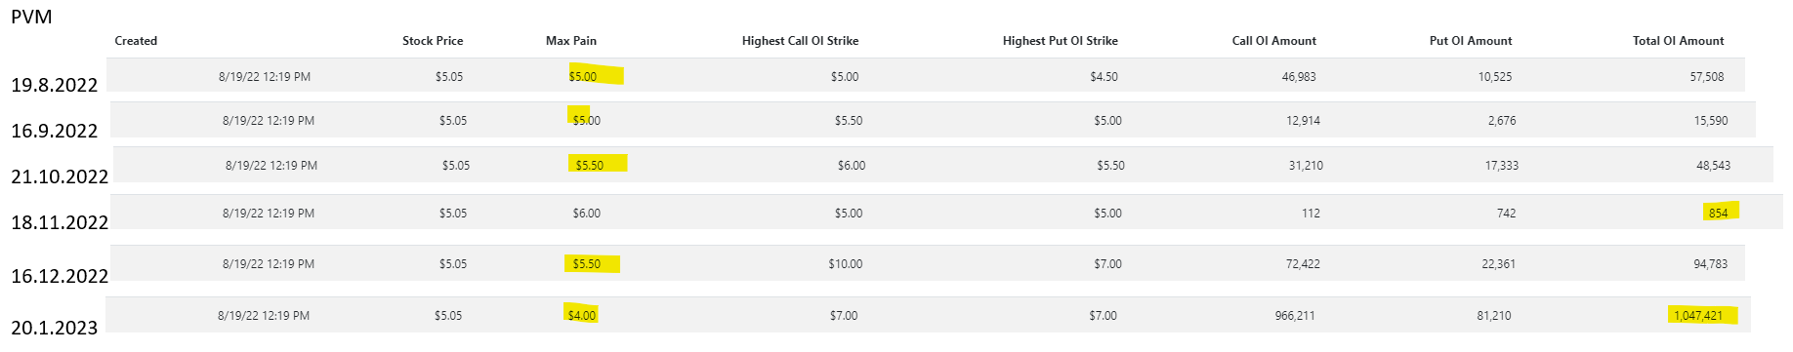Screen dimensions: 1793x352
Task: Click the PVM ticker label
Action: coord(31,17)
